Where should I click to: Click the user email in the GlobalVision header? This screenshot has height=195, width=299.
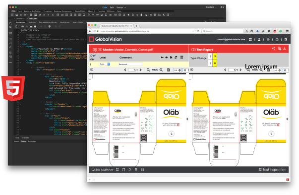pos(231,40)
